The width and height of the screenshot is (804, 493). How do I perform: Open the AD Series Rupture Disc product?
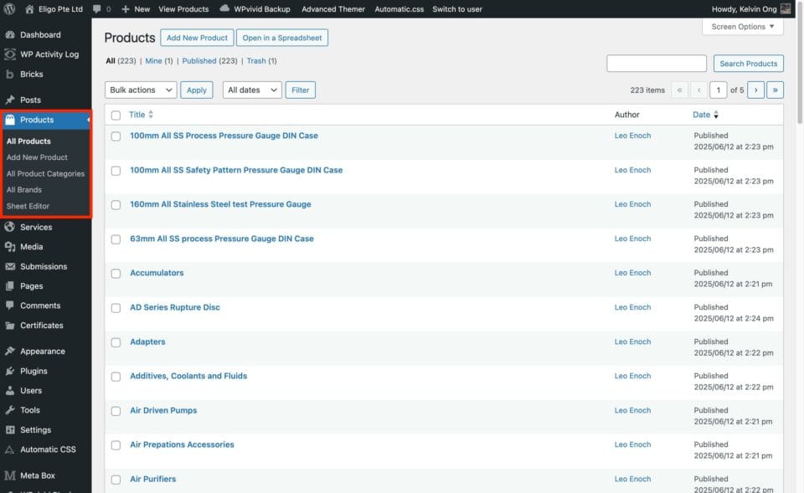(x=174, y=307)
